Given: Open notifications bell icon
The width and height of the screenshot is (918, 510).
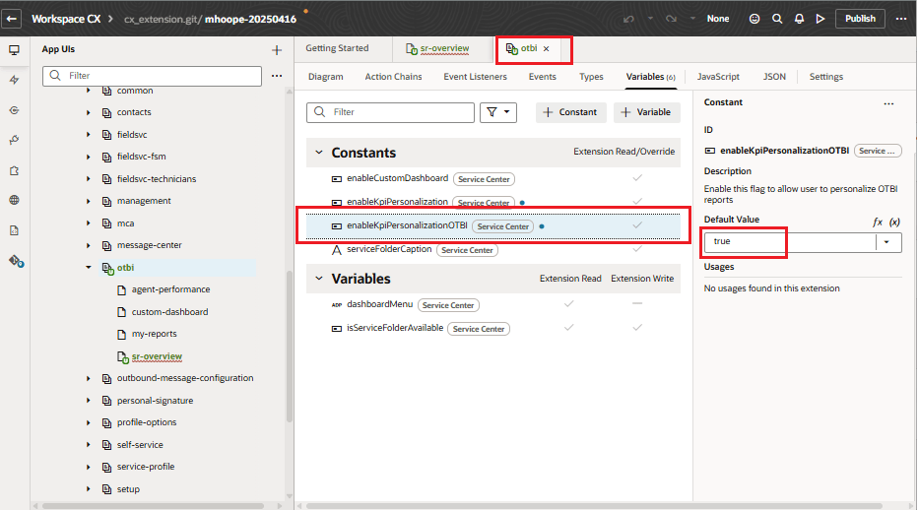Looking at the screenshot, I should coord(799,19).
